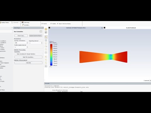151x113 pixels.
Task: Decrease Number of Iterations with down arrow
Action: point(27,43)
